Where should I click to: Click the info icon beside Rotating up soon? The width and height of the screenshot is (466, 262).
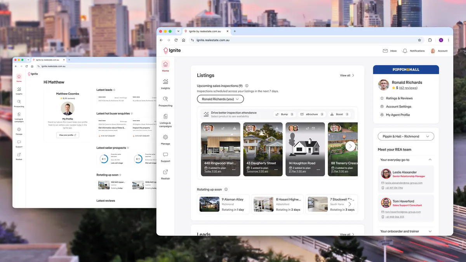coord(226,189)
